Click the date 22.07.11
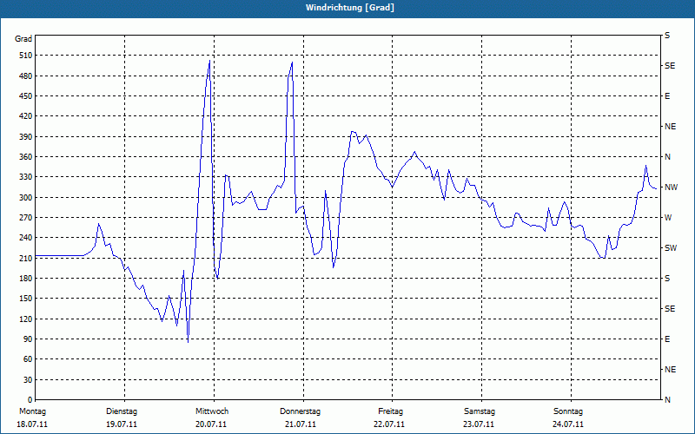This screenshot has width=695, height=434. pyautogui.click(x=389, y=424)
